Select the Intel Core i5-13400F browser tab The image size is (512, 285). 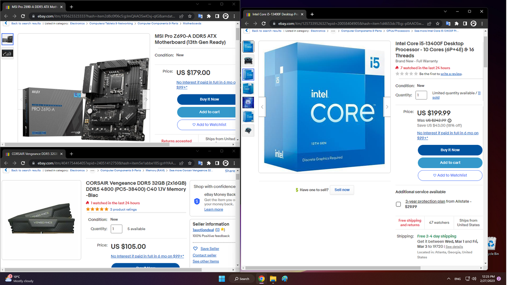[274, 14]
